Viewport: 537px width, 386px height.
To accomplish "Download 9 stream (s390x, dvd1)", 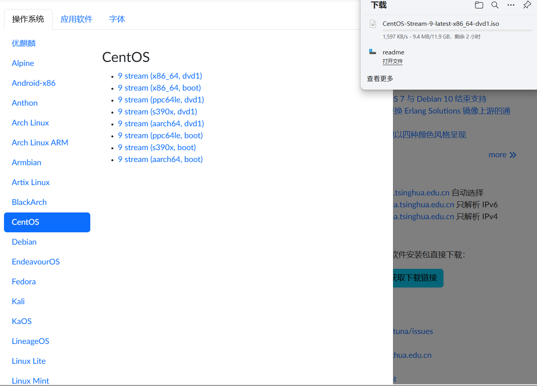I will 158,112.
